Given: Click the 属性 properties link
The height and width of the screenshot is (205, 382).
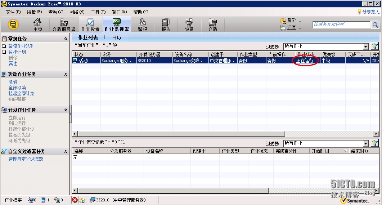Looking at the screenshot, I should point(13,63).
